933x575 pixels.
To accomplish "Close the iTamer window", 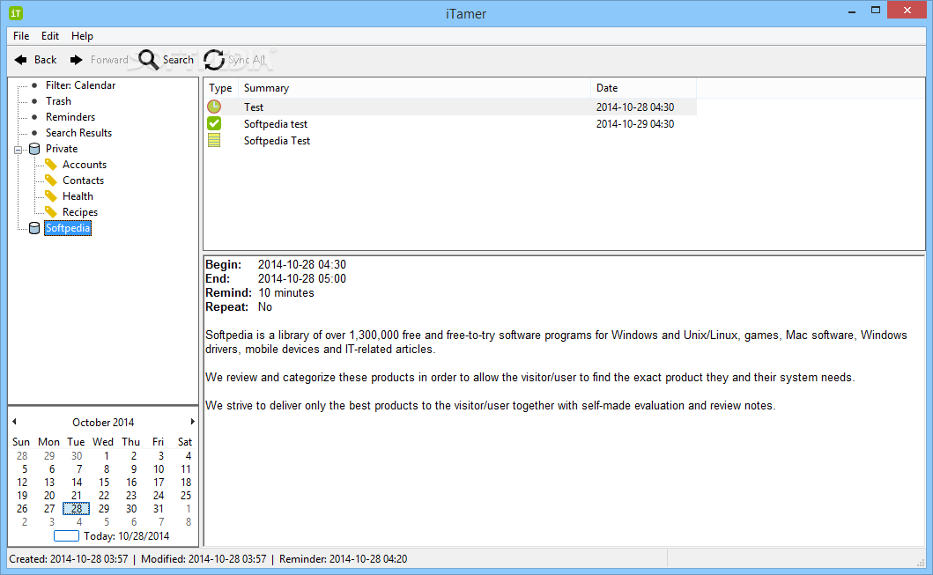I will 907,10.
